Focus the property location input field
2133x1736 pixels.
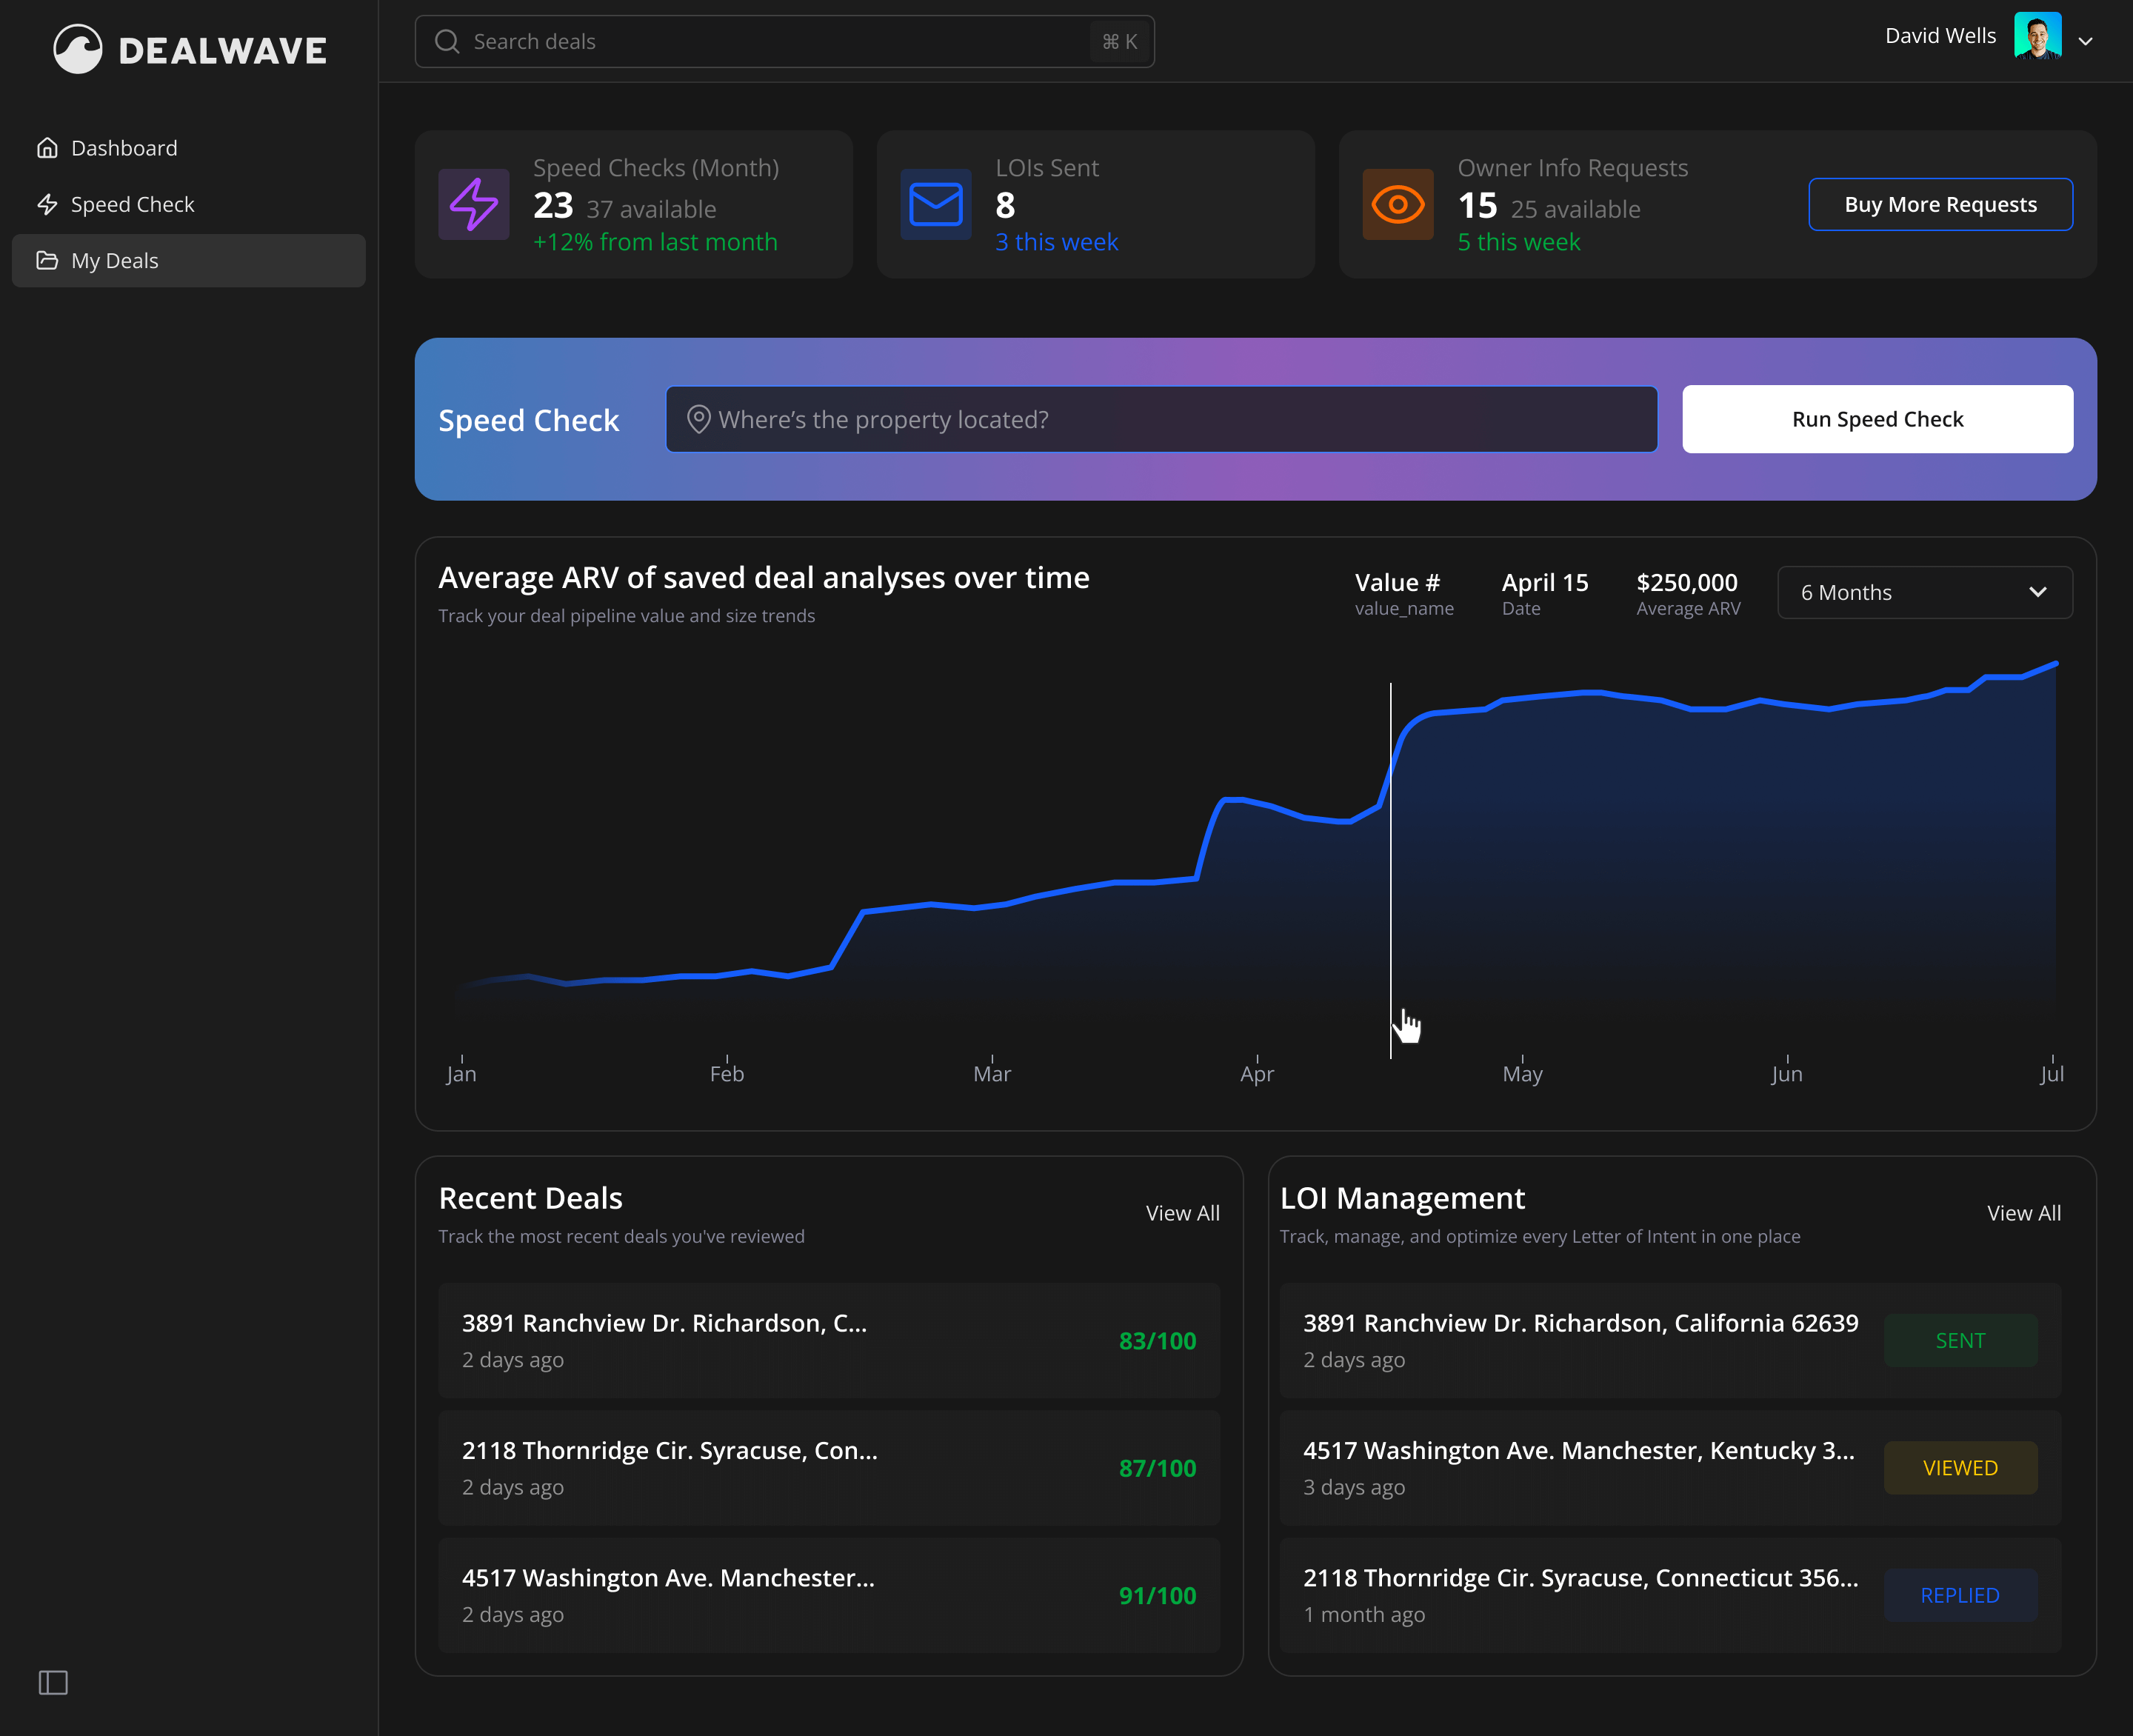pos(1160,419)
